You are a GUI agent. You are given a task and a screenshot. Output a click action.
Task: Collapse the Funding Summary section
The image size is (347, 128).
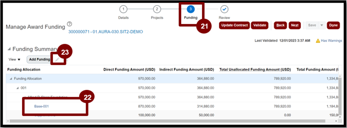tap(9, 49)
